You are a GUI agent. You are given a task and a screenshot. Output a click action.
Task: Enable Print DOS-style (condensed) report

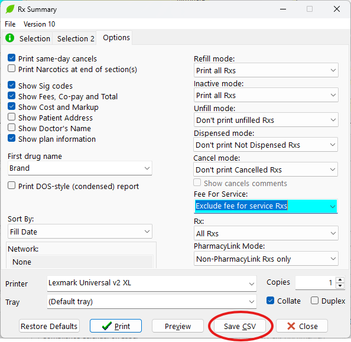click(11, 185)
